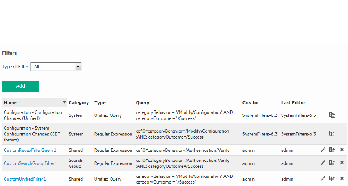Sort by the Category column header
This screenshot has height=186, width=348.
(x=79, y=103)
